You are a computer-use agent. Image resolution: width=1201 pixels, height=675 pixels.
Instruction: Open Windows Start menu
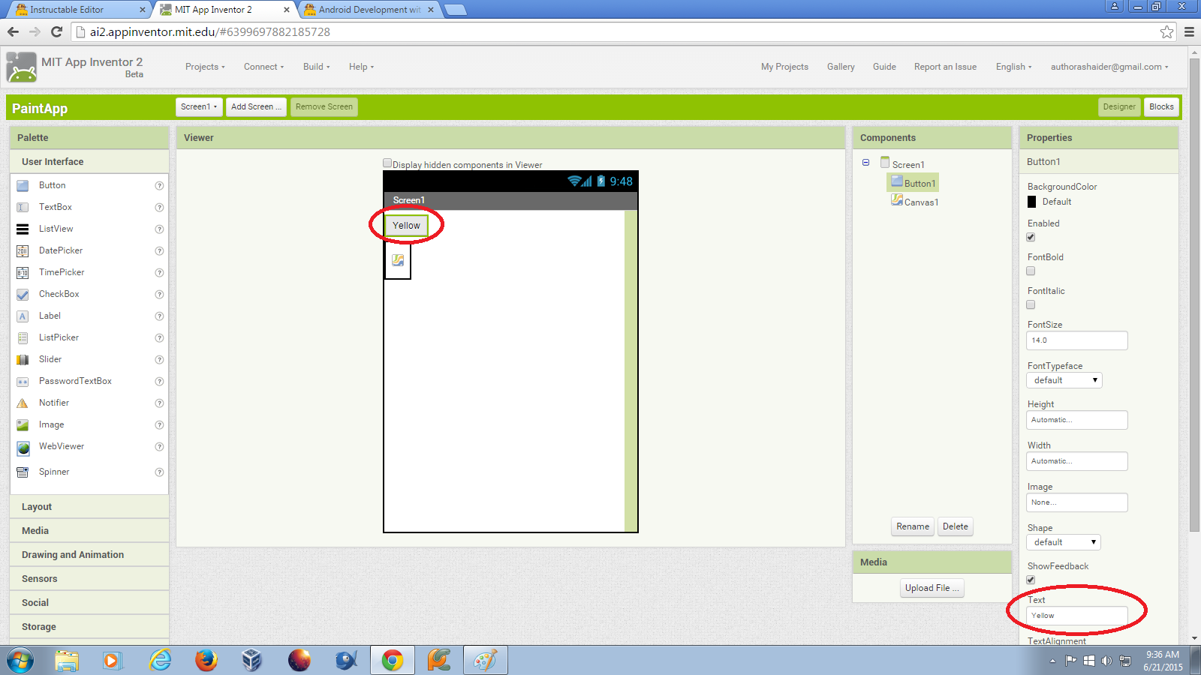(20, 661)
